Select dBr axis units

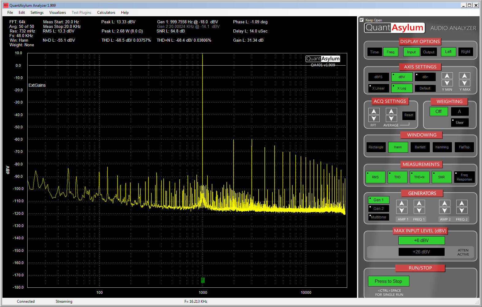[425, 77]
